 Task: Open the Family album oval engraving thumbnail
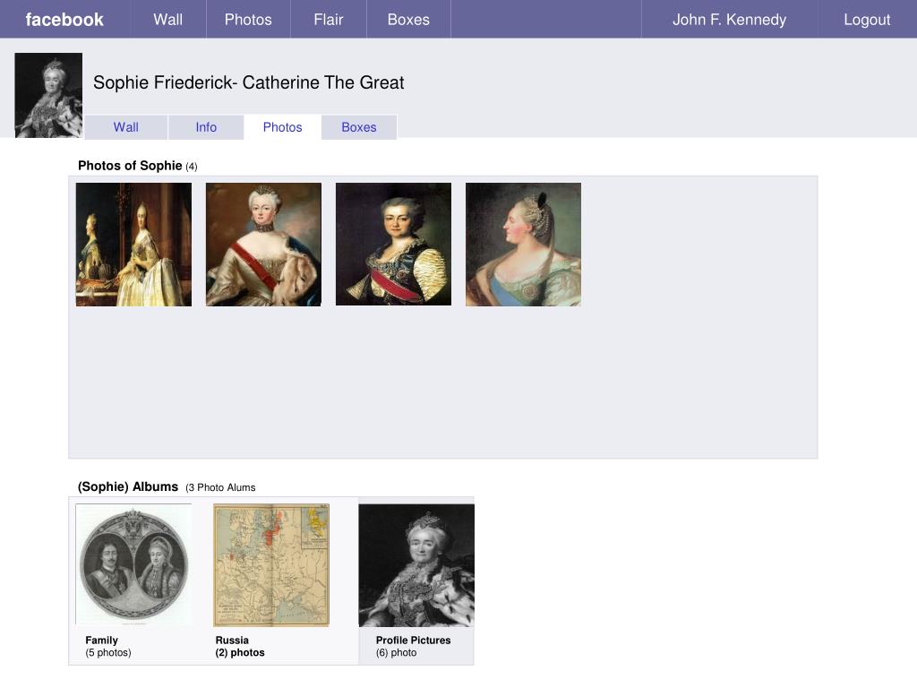(133, 564)
